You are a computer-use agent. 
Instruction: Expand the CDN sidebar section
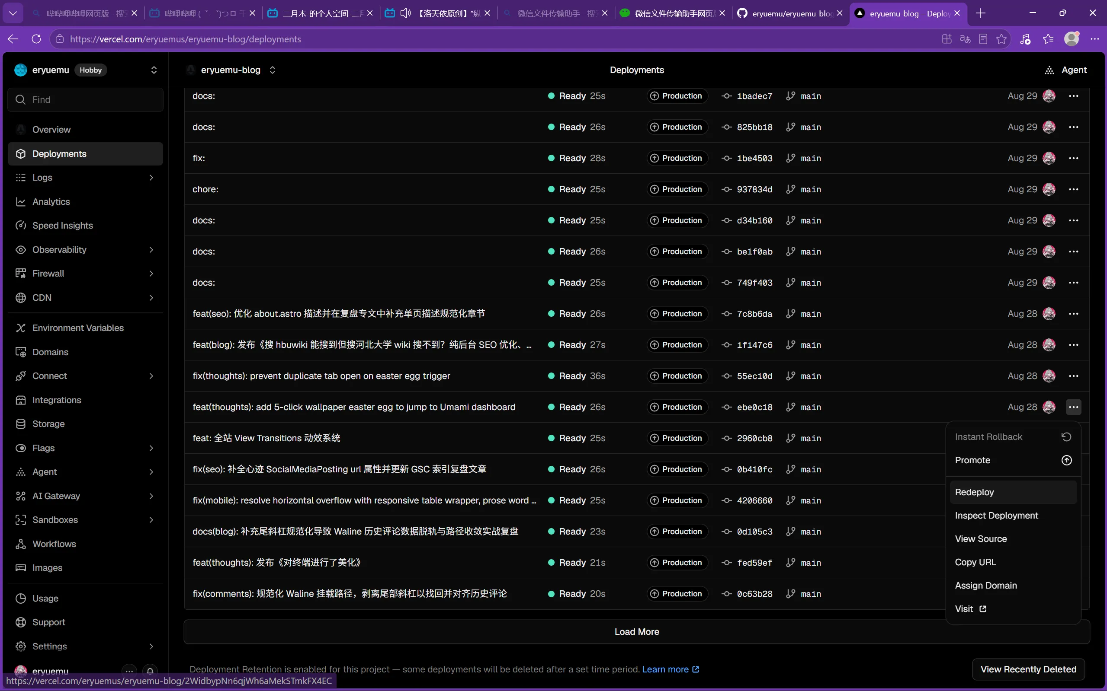(x=151, y=297)
